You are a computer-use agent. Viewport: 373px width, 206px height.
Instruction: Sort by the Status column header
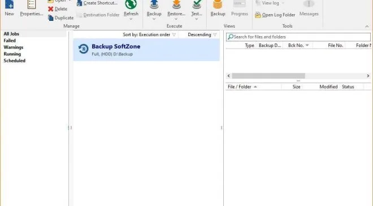(x=348, y=87)
